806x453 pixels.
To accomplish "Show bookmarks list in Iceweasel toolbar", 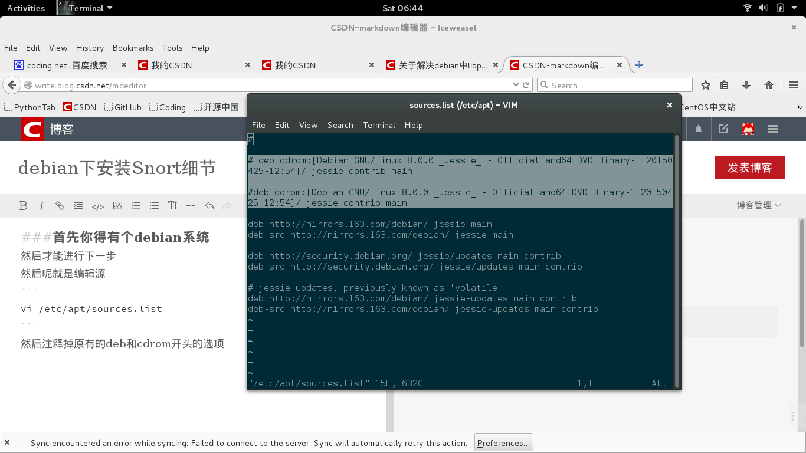I will click(725, 86).
